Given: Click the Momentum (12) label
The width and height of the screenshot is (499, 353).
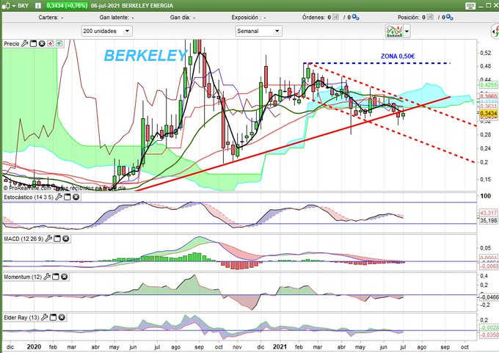Looking at the screenshot, I should point(23,277).
